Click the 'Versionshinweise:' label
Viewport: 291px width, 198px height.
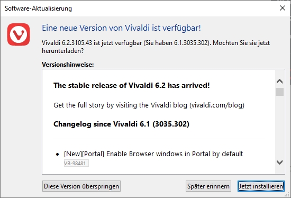(x=68, y=65)
